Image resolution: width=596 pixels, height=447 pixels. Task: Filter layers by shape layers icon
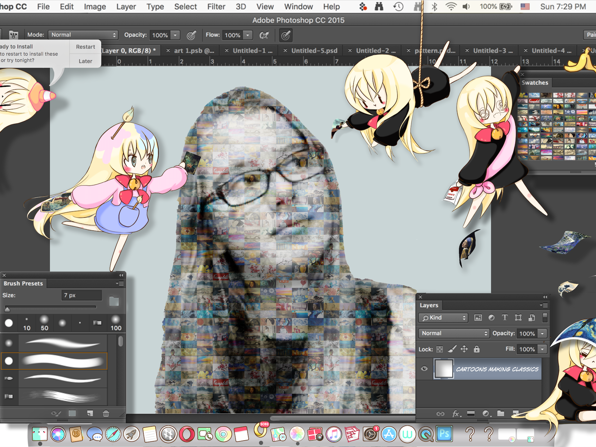point(518,318)
